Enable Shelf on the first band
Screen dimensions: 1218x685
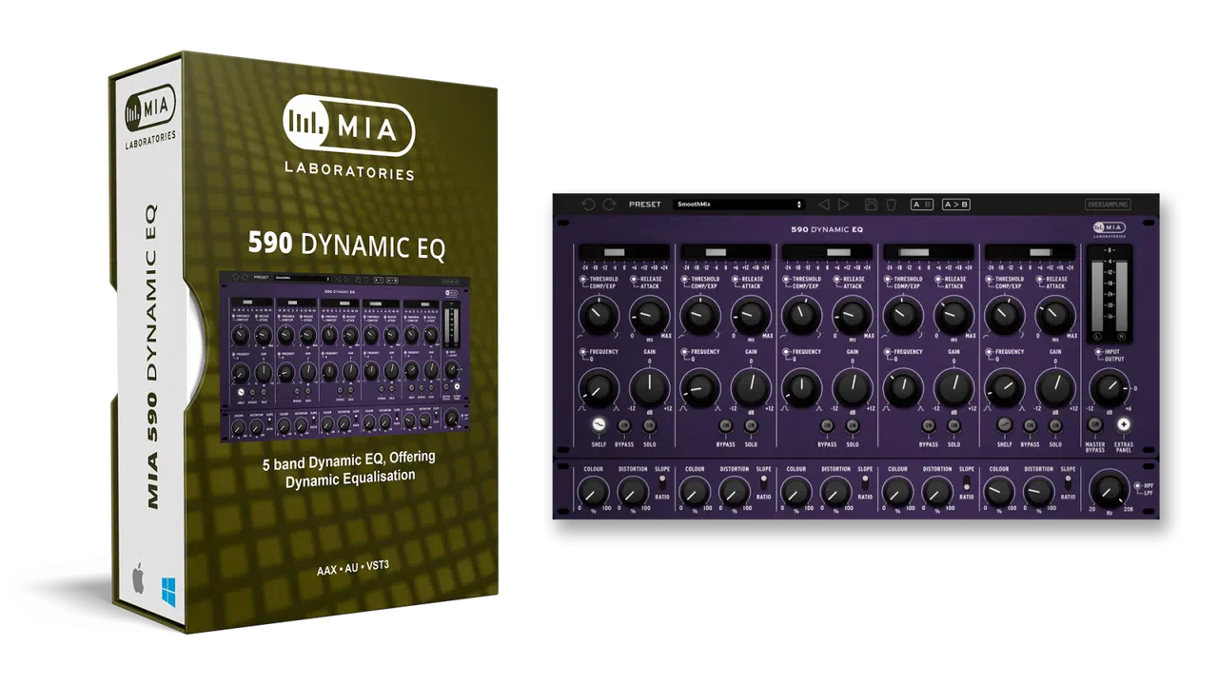tap(599, 425)
